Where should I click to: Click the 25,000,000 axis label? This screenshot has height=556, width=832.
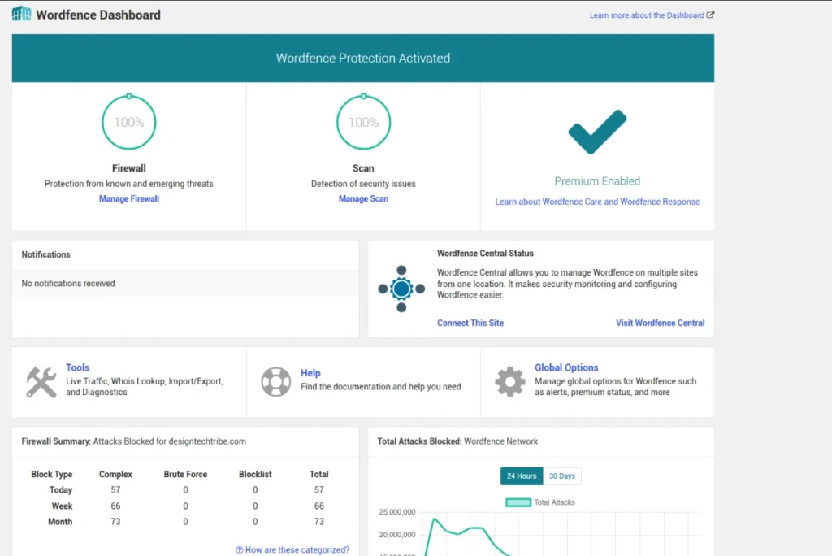pos(396,512)
